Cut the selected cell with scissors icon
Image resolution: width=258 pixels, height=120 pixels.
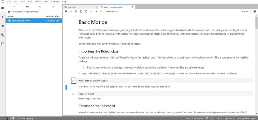pos(76,11)
